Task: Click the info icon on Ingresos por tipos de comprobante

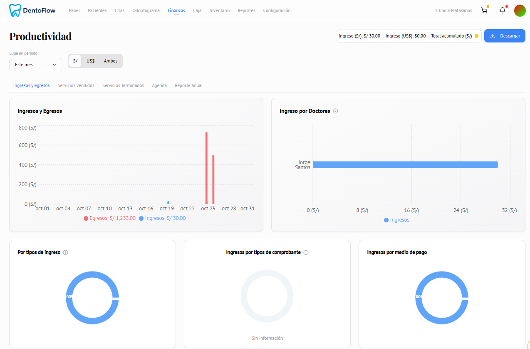Action: [x=306, y=252]
